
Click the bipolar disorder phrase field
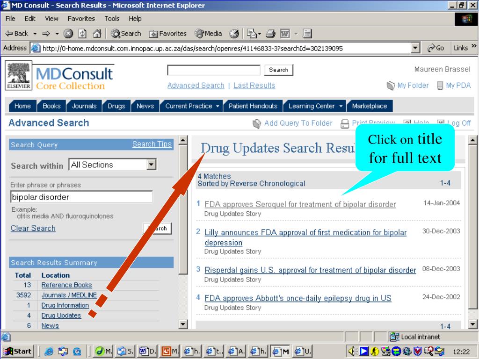81,197
